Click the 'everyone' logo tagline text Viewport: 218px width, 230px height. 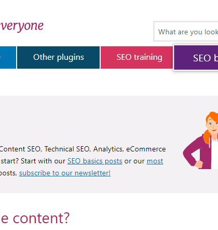pyautogui.click(x=22, y=26)
